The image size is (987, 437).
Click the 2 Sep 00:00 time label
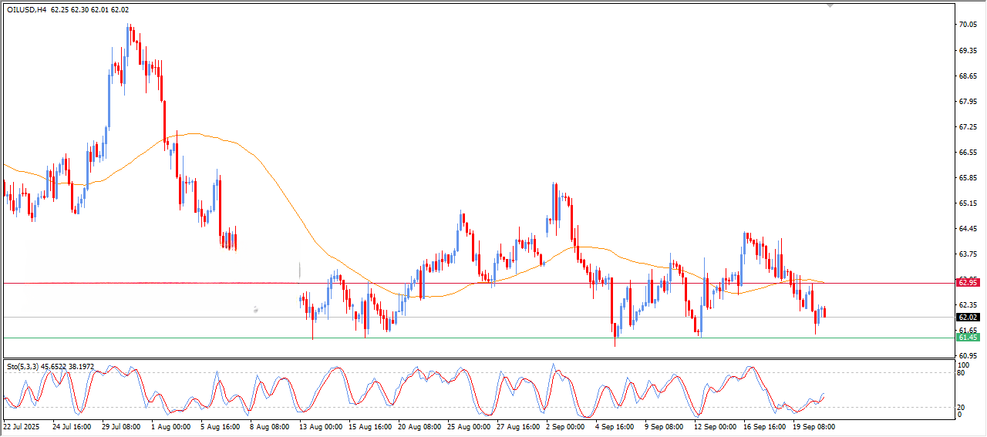(564, 426)
